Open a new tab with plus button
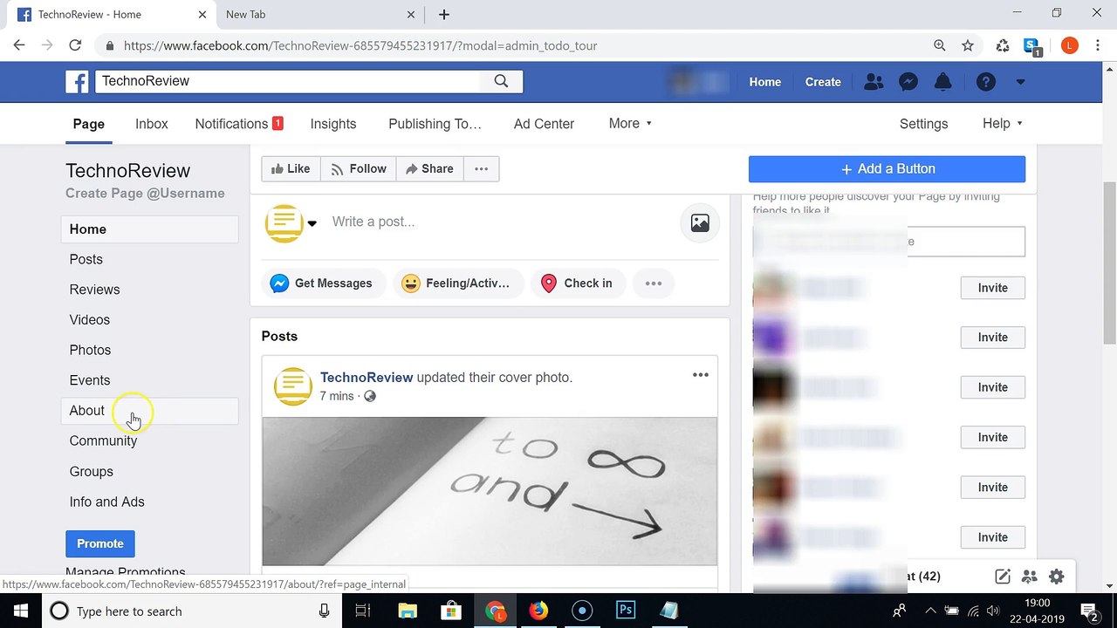 [x=444, y=14]
